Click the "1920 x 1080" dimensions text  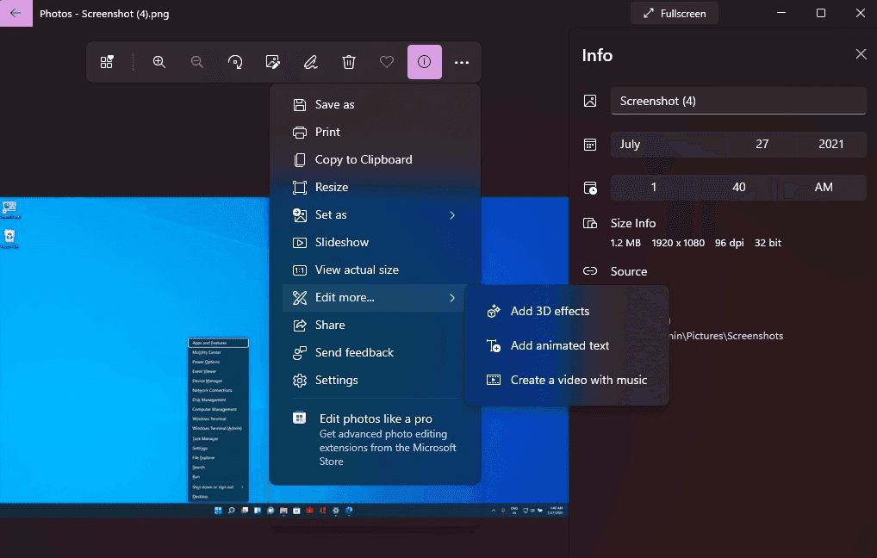tap(678, 243)
